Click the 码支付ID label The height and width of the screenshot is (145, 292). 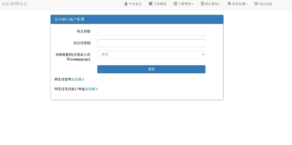tap(84, 32)
